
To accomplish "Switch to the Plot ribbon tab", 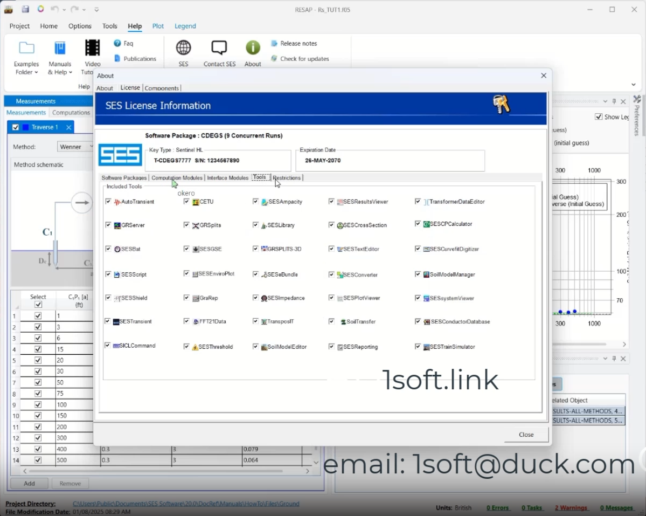I will (158, 26).
